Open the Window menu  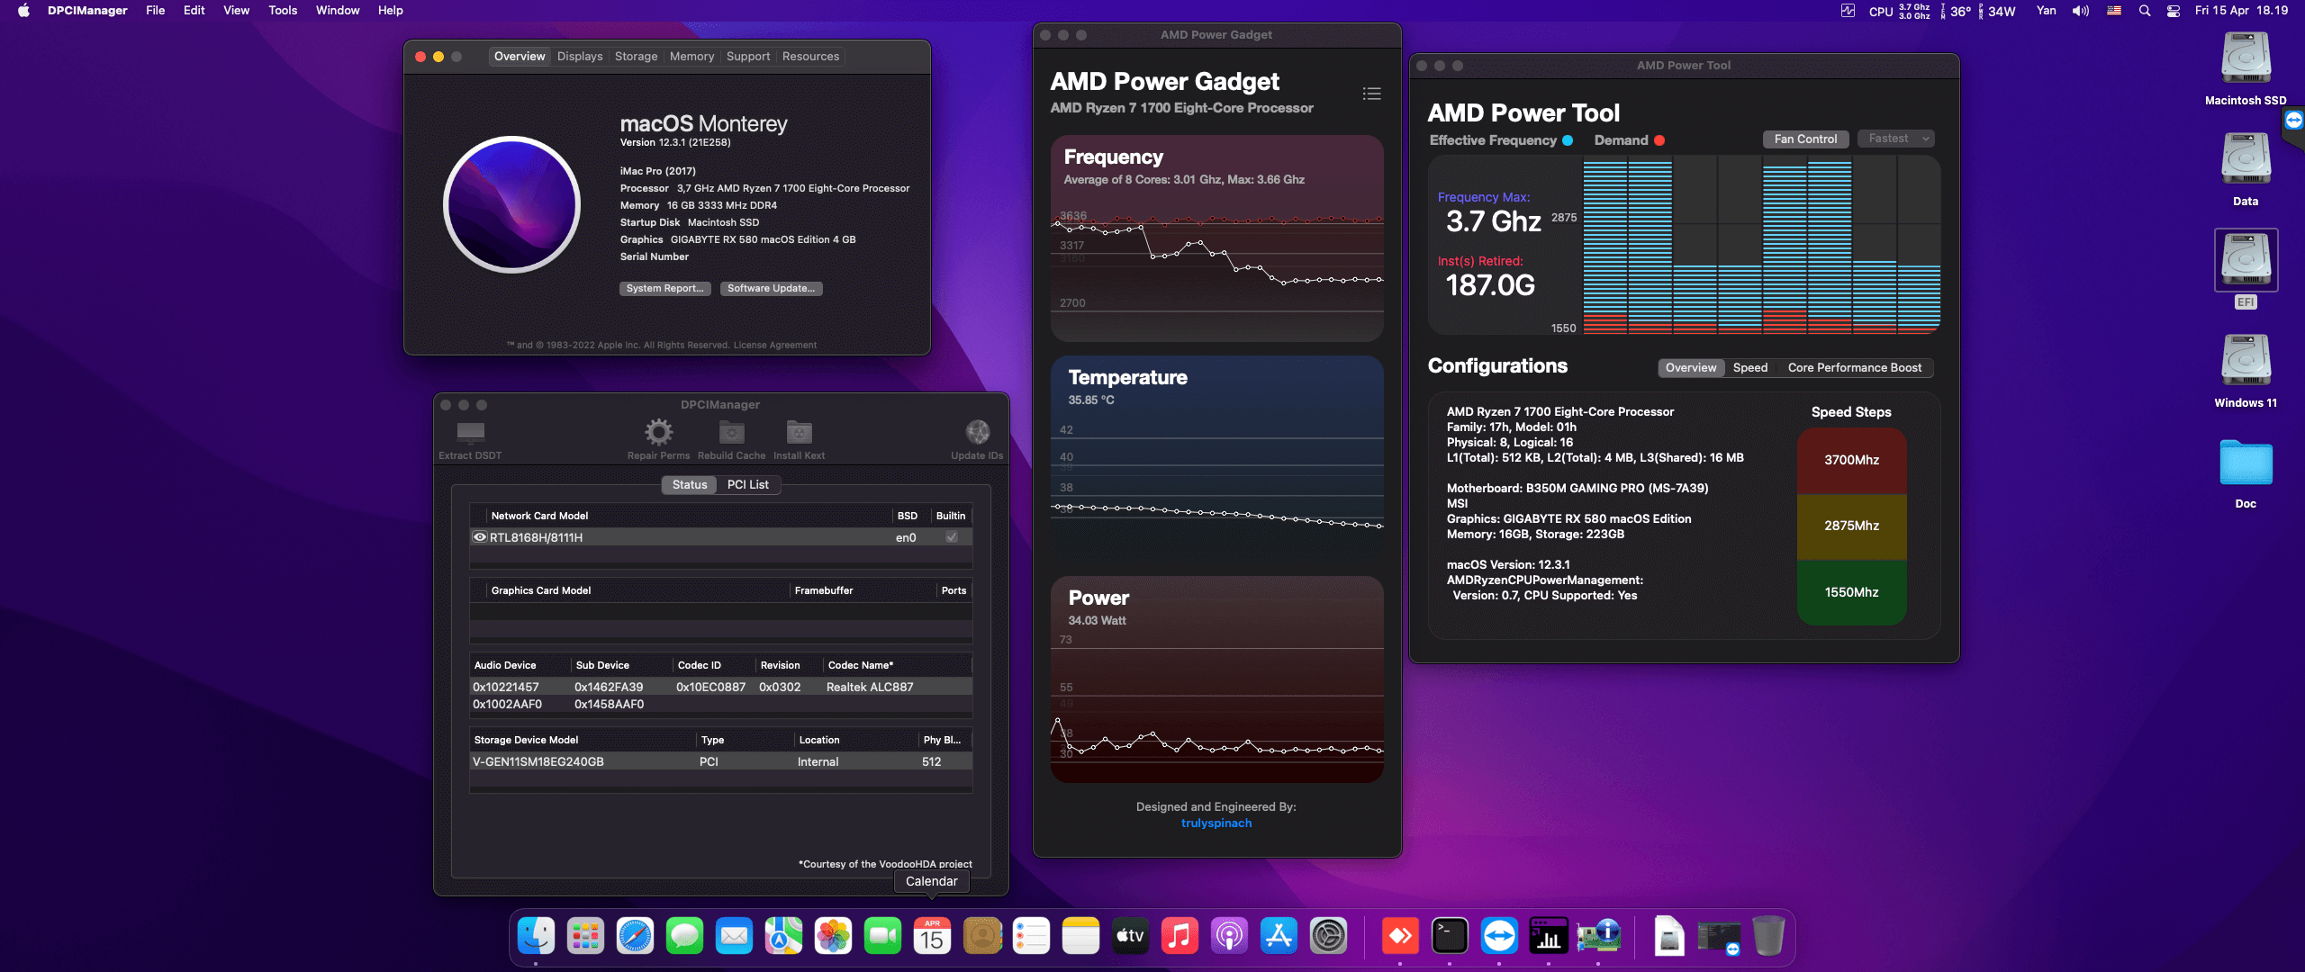338,11
